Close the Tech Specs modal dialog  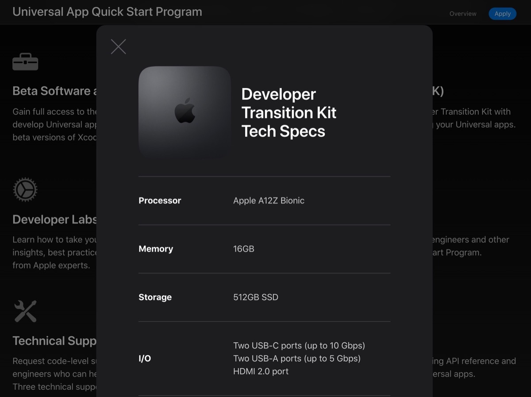[x=118, y=46]
